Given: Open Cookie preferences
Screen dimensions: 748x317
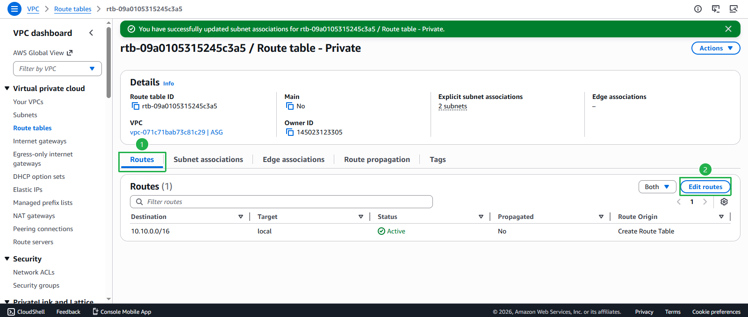Looking at the screenshot, I should click(x=716, y=312).
